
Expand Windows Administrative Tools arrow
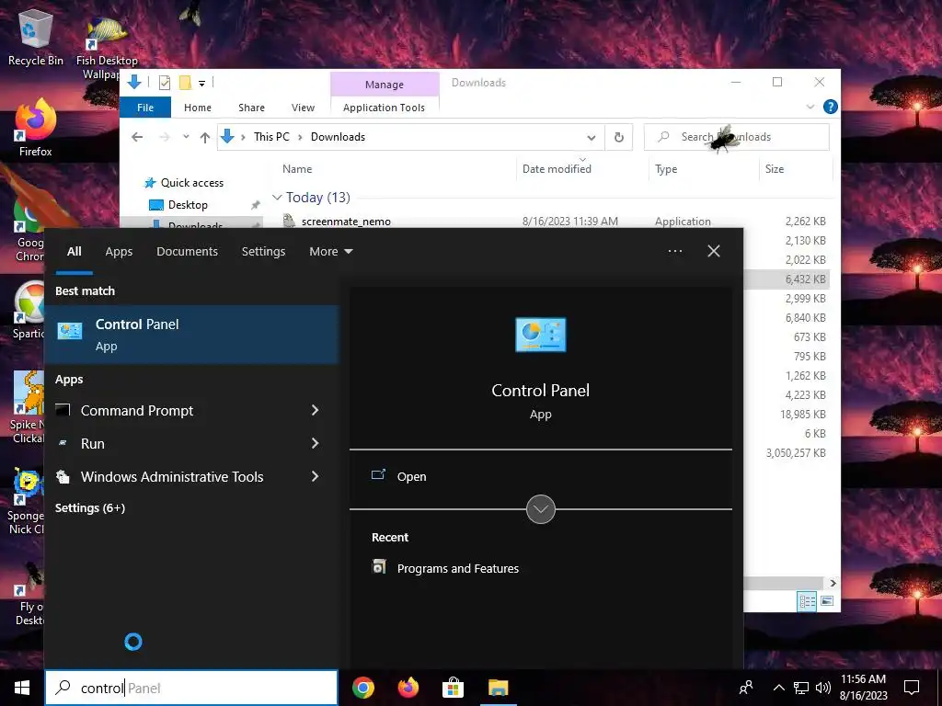click(316, 476)
